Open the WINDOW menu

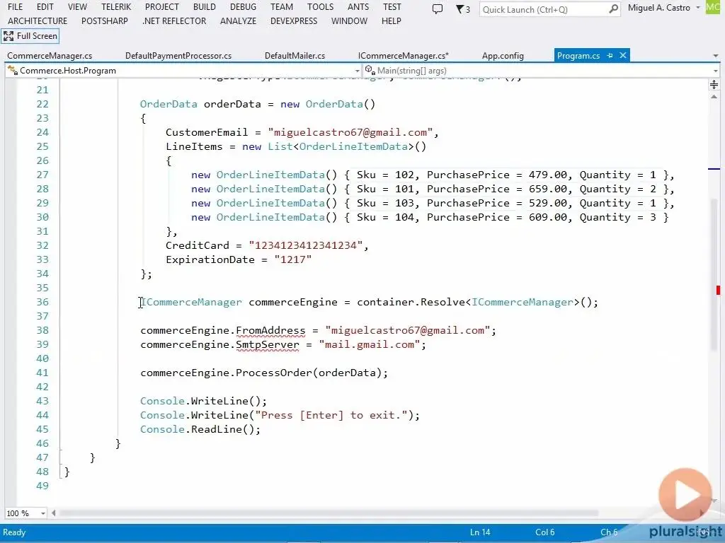pyautogui.click(x=349, y=21)
